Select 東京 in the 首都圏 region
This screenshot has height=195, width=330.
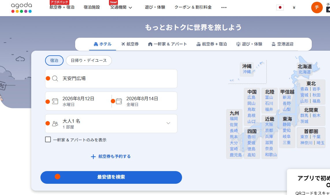click(x=304, y=137)
